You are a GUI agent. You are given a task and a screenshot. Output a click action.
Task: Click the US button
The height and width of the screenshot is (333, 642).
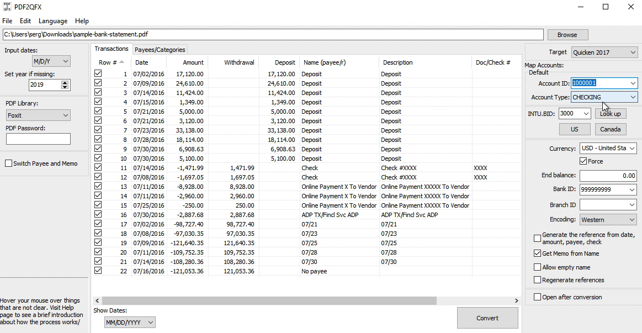(x=575, y=129)
